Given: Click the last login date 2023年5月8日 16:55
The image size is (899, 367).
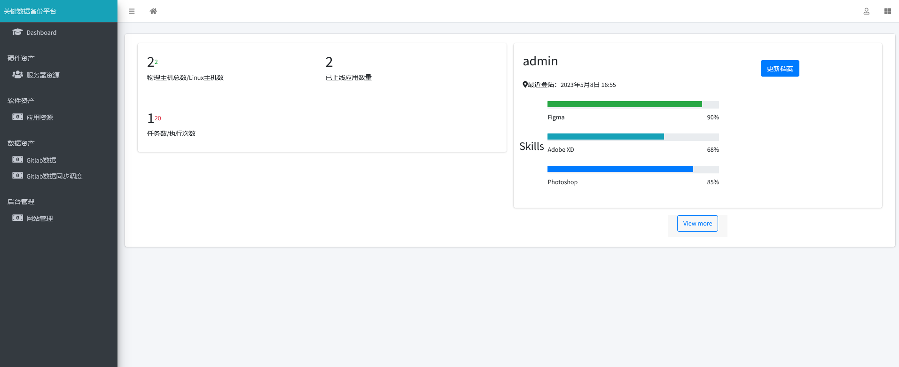Looking at the screenshot, I should [588, 85].
